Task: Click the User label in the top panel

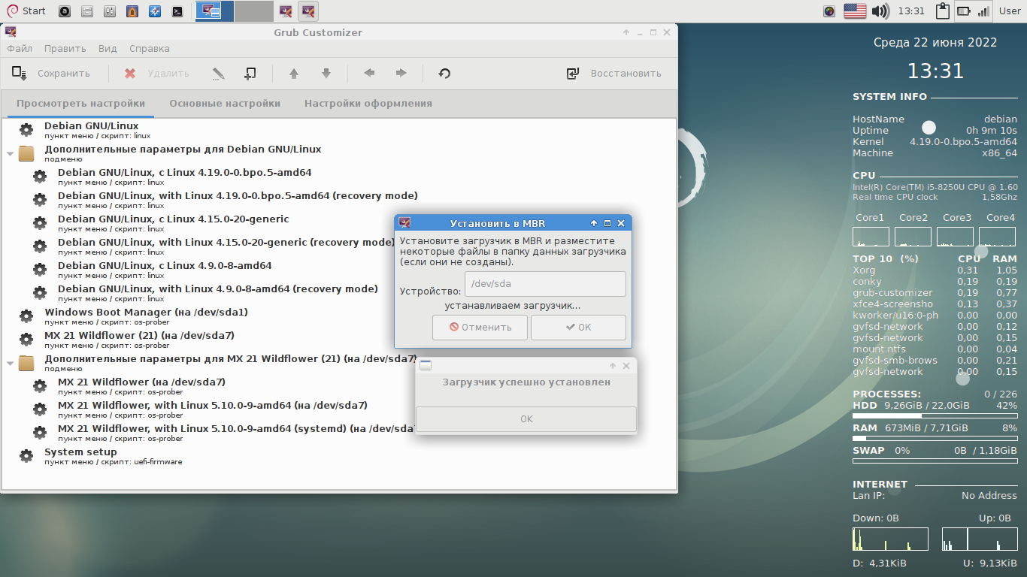Action: (x=1010, y=11)
